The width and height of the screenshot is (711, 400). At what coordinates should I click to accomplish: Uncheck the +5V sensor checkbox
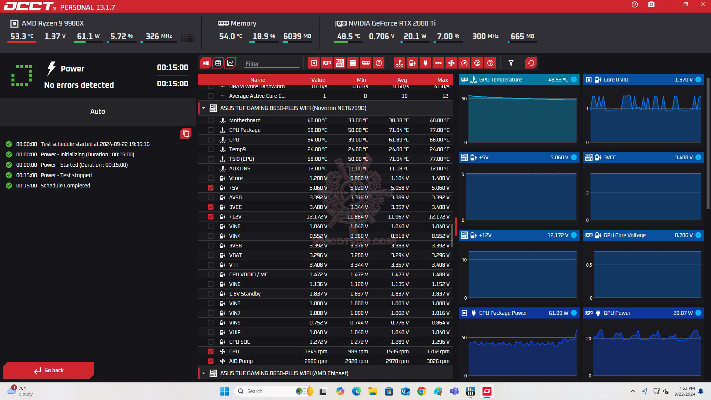coord(211,188)
